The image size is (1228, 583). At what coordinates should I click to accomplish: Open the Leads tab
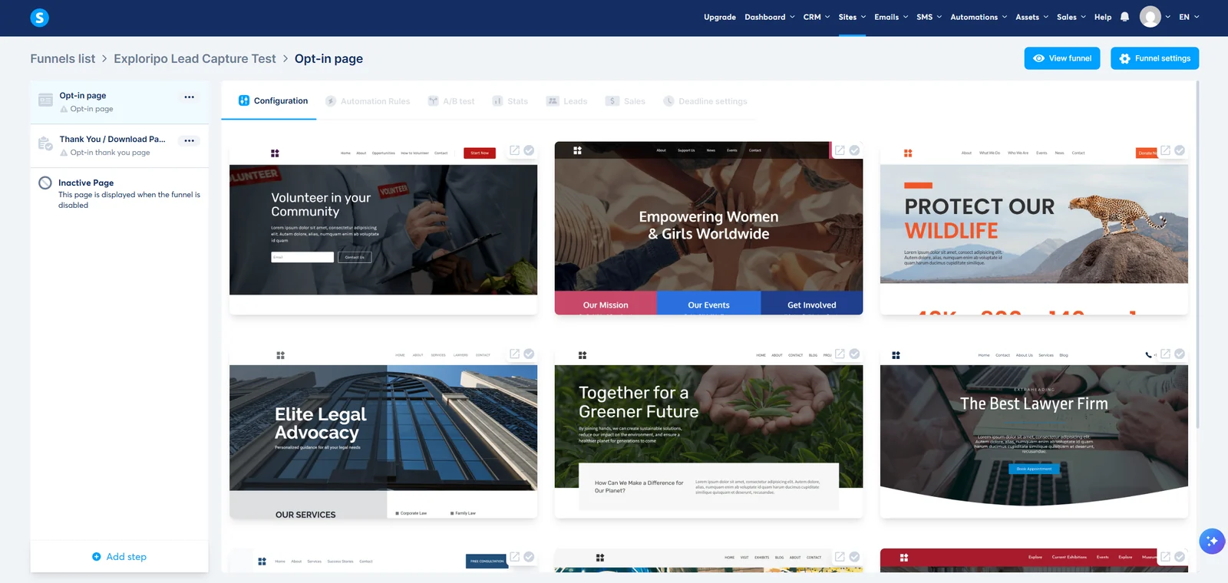(x=566, y=101)
